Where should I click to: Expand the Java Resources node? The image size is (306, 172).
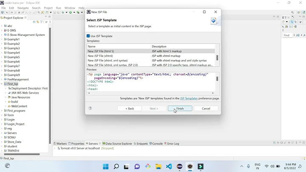pyautogui.click(x=6, y=97)
